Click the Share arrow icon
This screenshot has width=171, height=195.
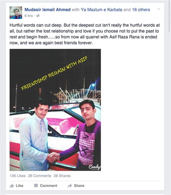click(x=70, y=186)
